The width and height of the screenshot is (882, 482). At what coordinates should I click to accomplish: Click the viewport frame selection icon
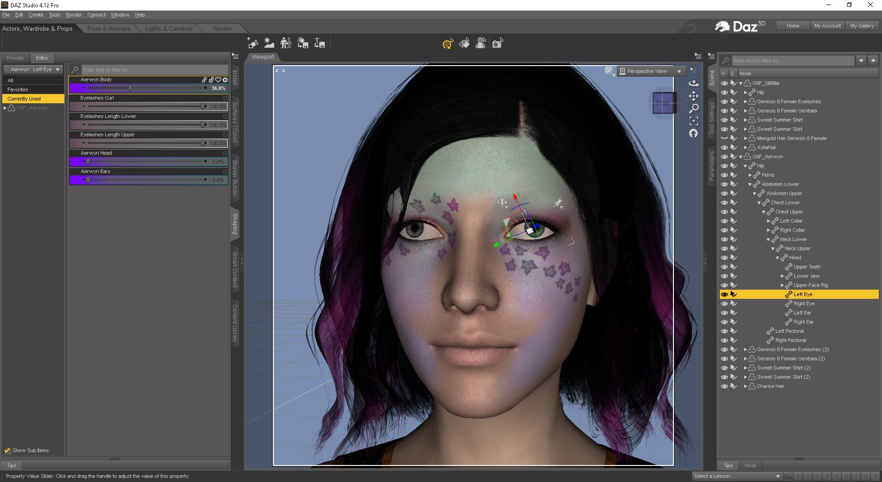point(694,121)
